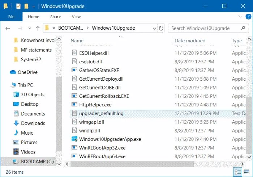Expand the ribbon with the chevron
253x177 pixels.
tap(240, 17)
